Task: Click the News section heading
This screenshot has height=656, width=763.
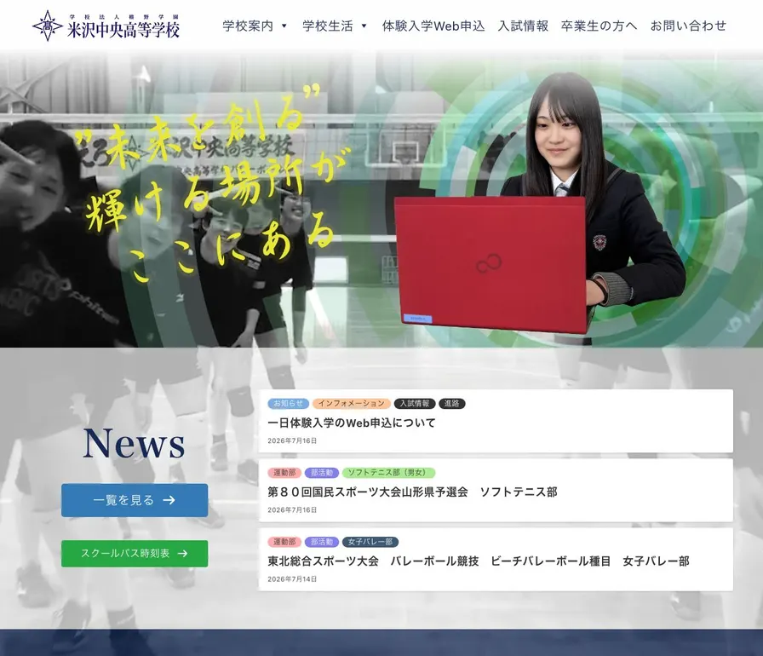Action: point(135,443)
